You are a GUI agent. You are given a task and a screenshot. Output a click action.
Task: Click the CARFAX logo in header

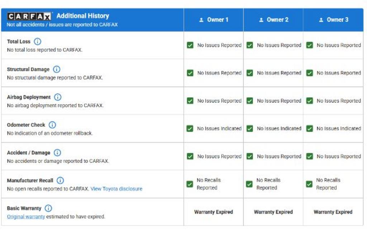point(30,16)
